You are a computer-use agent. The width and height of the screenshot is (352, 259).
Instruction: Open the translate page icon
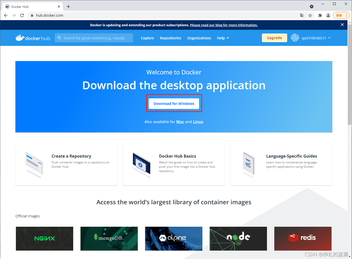tap(302, 15)
